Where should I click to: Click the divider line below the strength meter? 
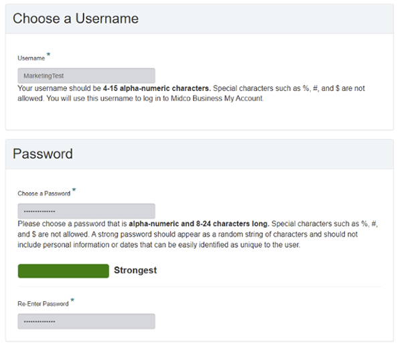click(x=200, y=287)
